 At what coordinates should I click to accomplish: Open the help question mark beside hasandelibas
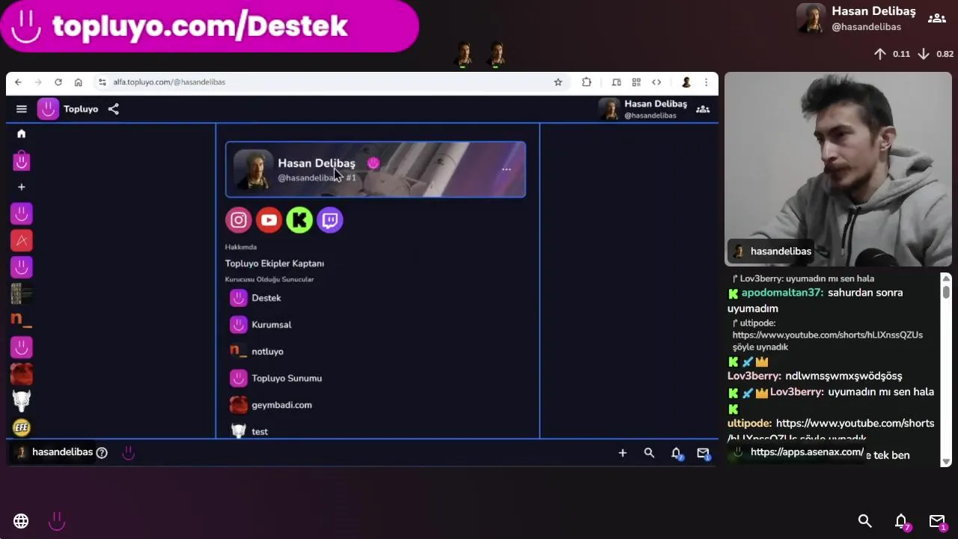(x=102, y=453)
